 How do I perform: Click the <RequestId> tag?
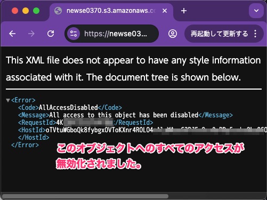point(37,123)
